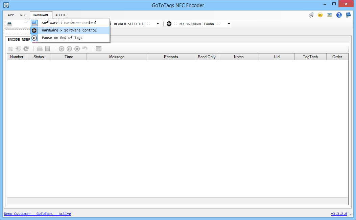Click the add-row icon in the encode toolbar
Image resolution: width=356 pixels, height=220 pixels.
pos(10,49)
